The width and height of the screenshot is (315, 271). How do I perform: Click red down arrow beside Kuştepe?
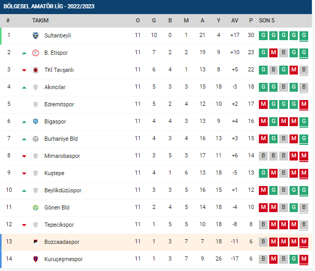(24, 174)
